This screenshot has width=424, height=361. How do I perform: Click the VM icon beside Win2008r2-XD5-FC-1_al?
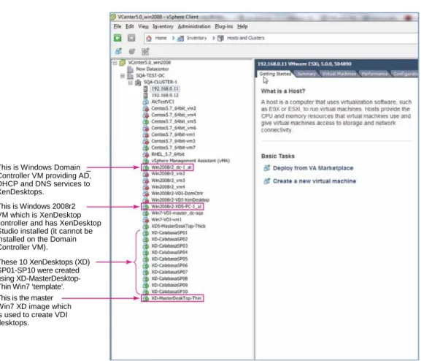click(x=146, y=207)
